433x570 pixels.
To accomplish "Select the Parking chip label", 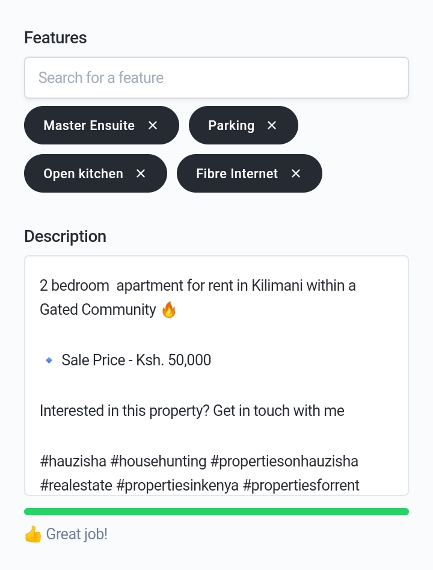I will (231, 125).
